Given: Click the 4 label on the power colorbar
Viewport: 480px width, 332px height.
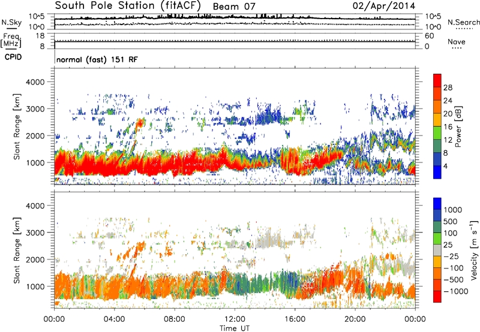Looking at the screenshot, I should [x=445, y=166].
